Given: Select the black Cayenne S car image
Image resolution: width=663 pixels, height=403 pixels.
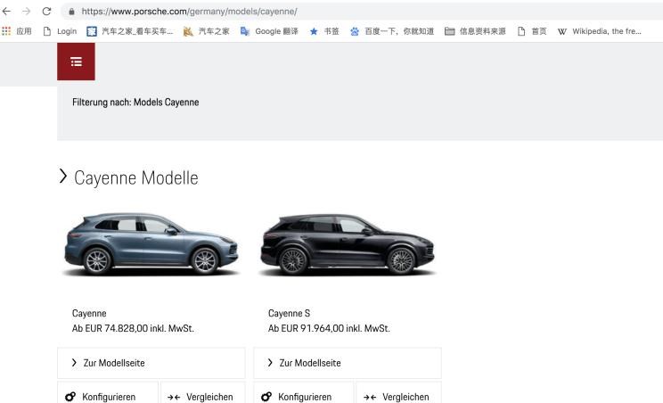Looking at the screenshot, I should [348, 244].
